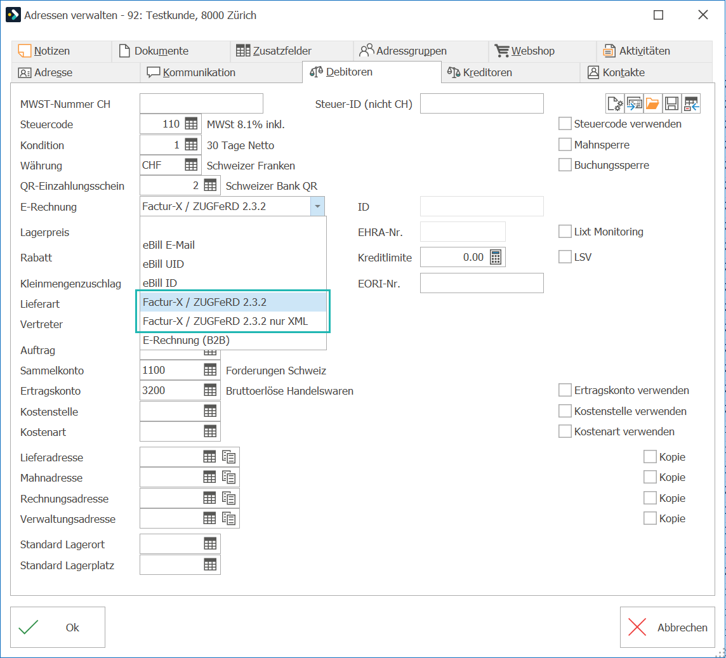The width and height of the screenshot is (726, 658).
Task: Collapse the E-Rechnung dropdown arrow
Action: [317, 206]
